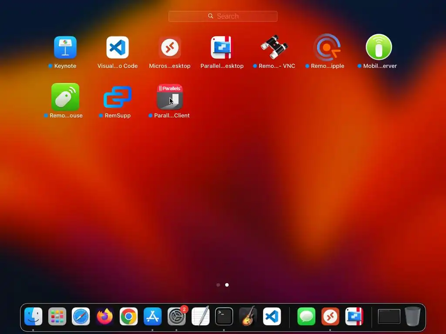Viewport: 446px width, 334px height.
Task: Launch the Remote Ripple app
Action: (x=327, y=47)
